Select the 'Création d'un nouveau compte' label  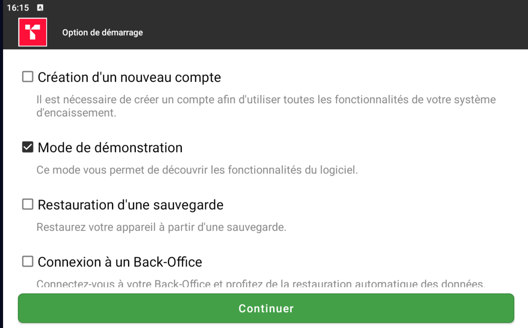pos(129,77)
